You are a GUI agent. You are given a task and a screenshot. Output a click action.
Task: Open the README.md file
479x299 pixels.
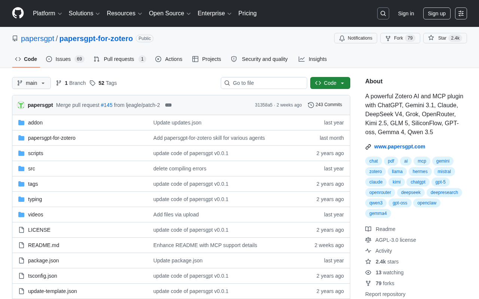click(x=43, y=245)
